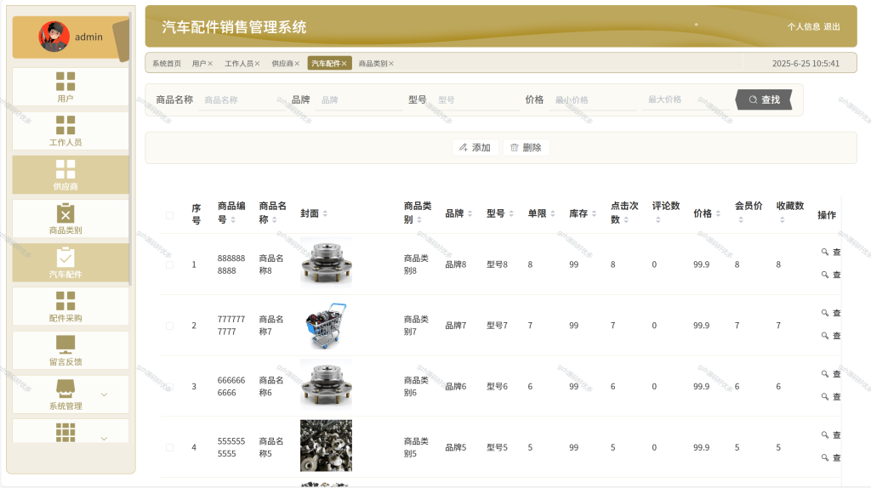The height and width of the screenshot is (488, 871).
Task: Open the 留言反馈 sidebar module
Action: click(71, 350)
